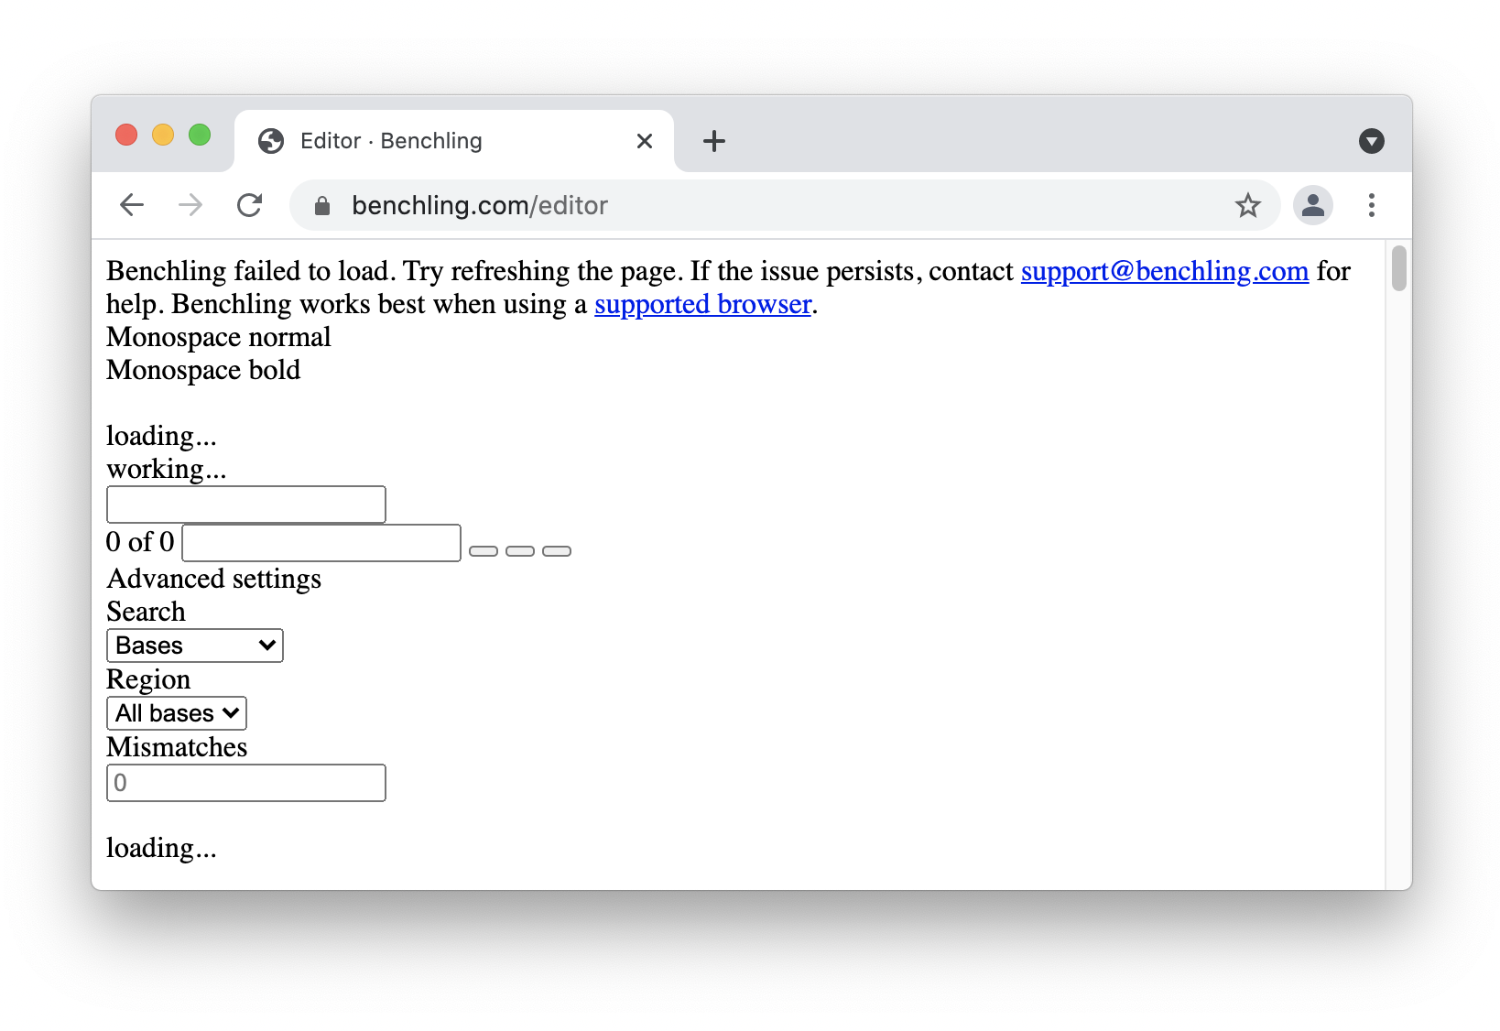Click the browser forward arrow

(190, 205)
